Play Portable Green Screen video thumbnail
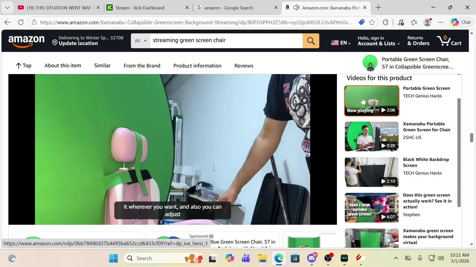 [x=372, y=100]
